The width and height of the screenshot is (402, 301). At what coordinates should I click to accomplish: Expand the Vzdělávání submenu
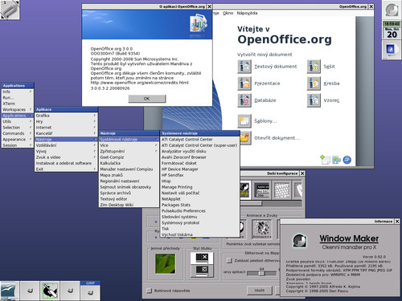(x=66, y=145)
